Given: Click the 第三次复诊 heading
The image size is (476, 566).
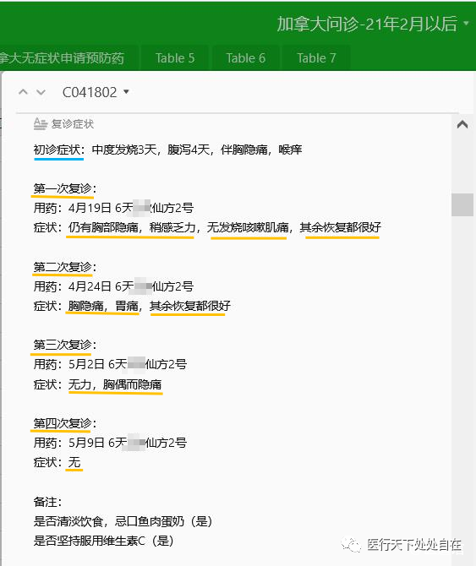Looking at the screenshot, I should coord(64,345).
